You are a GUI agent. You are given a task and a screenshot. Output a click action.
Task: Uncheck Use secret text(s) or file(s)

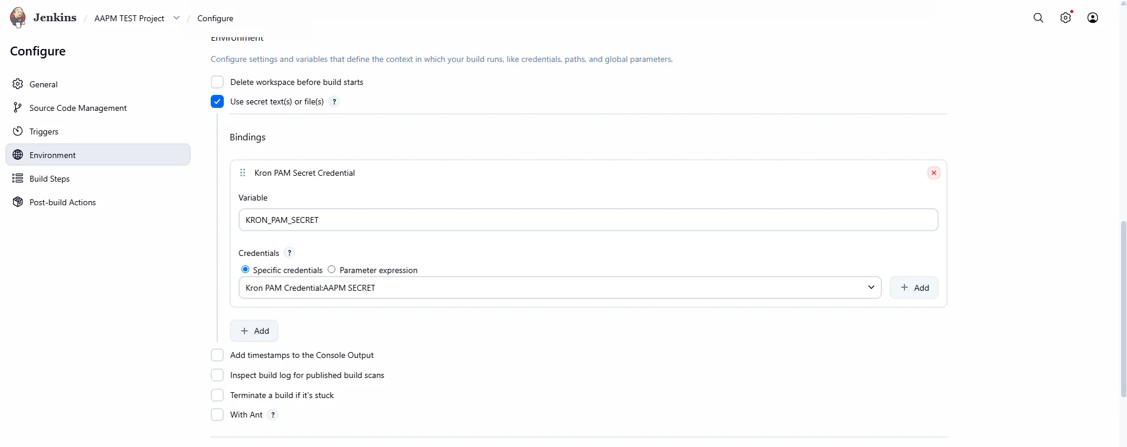coord(217,101)
